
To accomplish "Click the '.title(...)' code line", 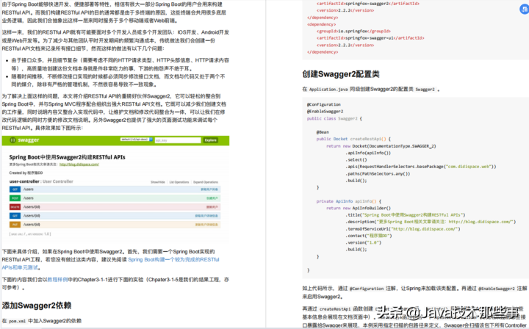I will click(405, 214).
